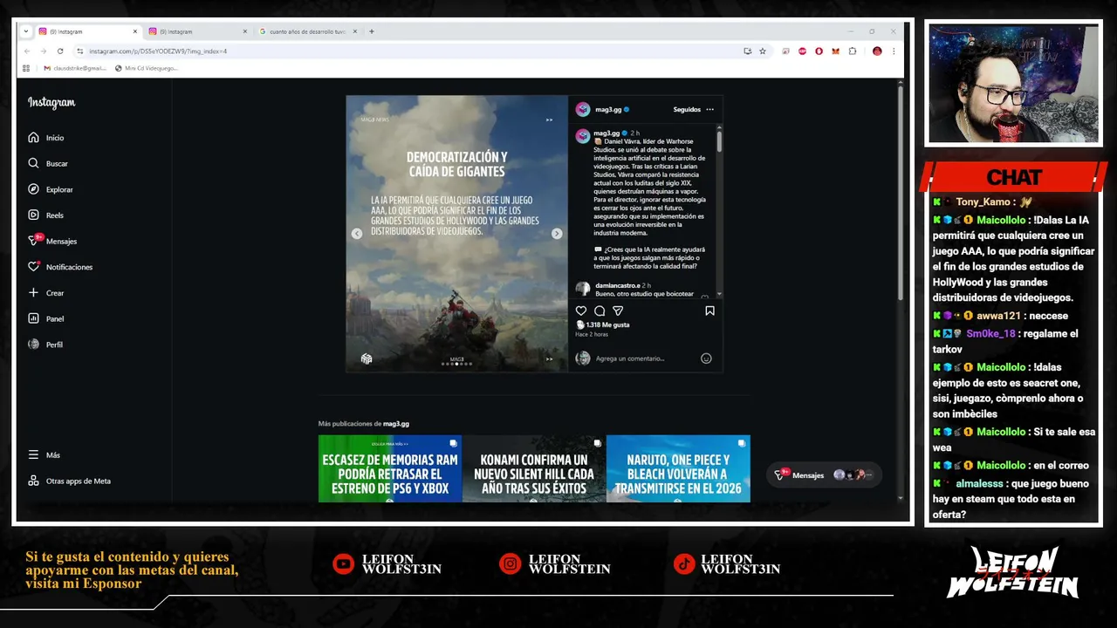Click the like count emoji avatar beside Me gusta
Image resolution: width=1117 pixels, height=628 pixels.
pyautogui.click(x=580, y=324)
